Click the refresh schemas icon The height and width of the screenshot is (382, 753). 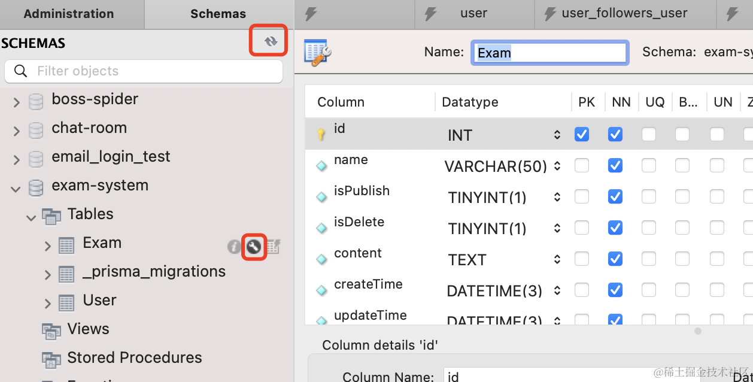271,41
